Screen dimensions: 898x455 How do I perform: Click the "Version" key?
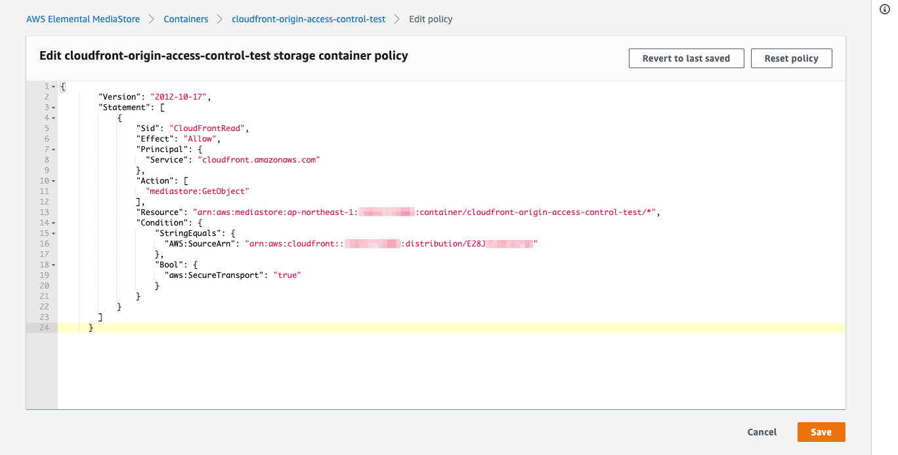pyautogui.click(x=119, y=97)
